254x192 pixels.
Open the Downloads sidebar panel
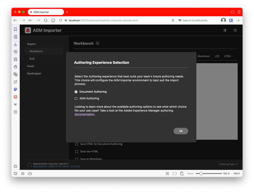(15, 44)
